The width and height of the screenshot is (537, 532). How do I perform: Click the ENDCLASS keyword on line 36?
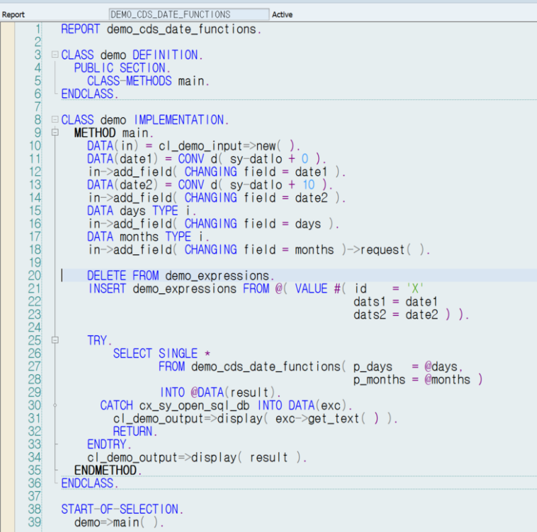coord(87,483)
